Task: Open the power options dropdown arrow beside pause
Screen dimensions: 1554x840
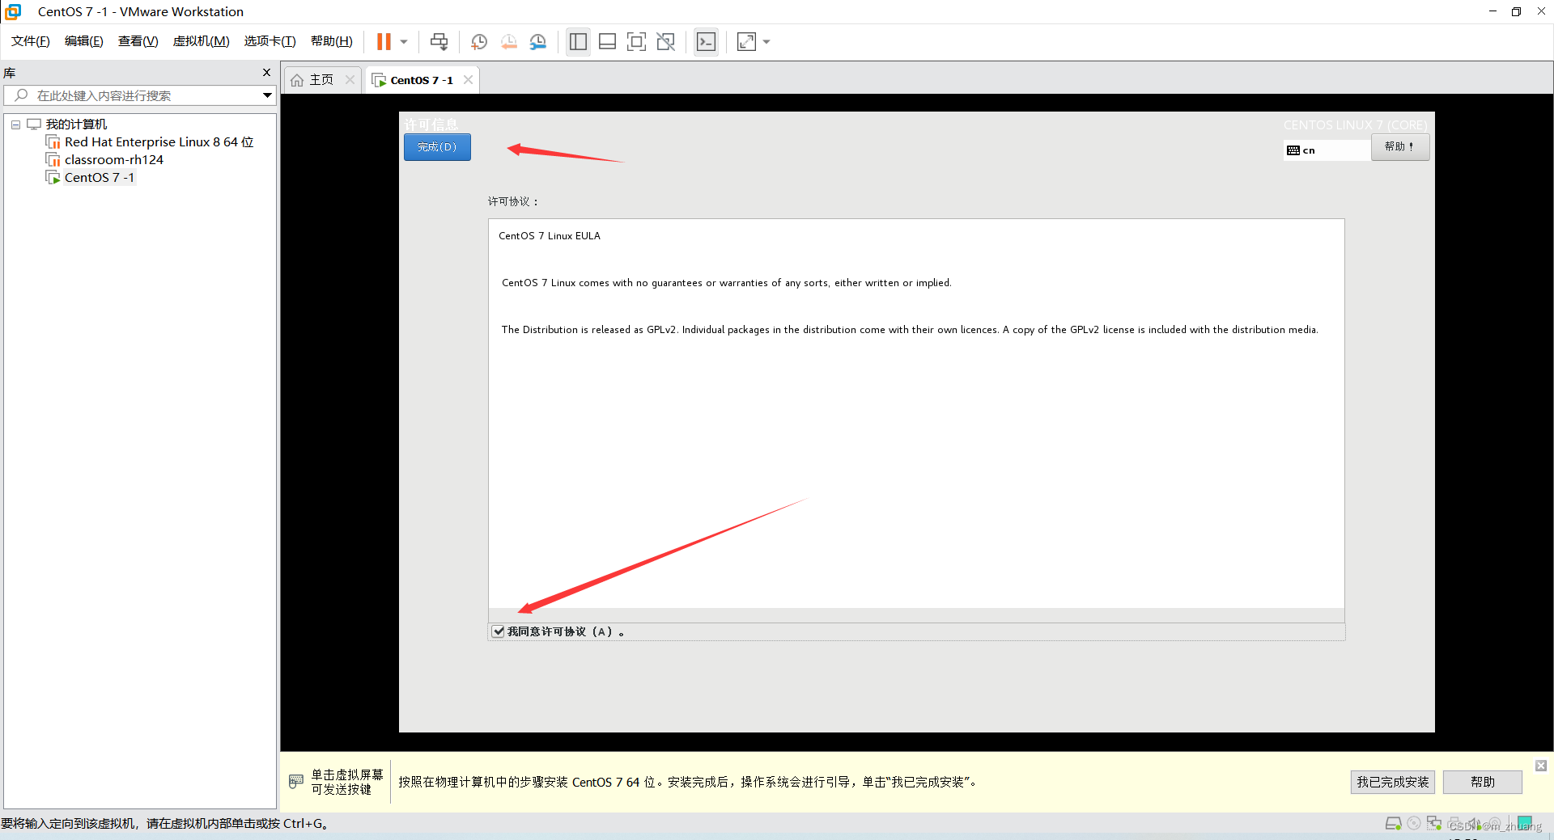Action: point(404,42)
